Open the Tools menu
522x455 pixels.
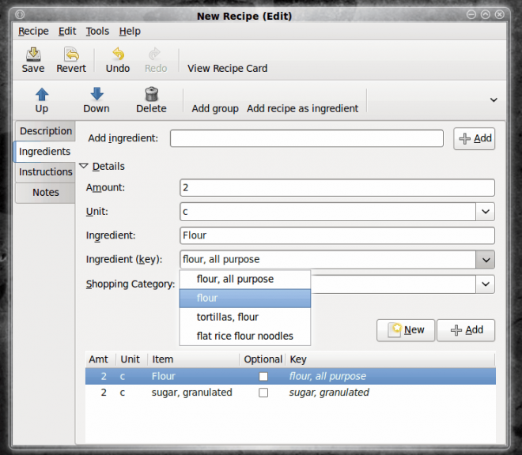(97, 32)
